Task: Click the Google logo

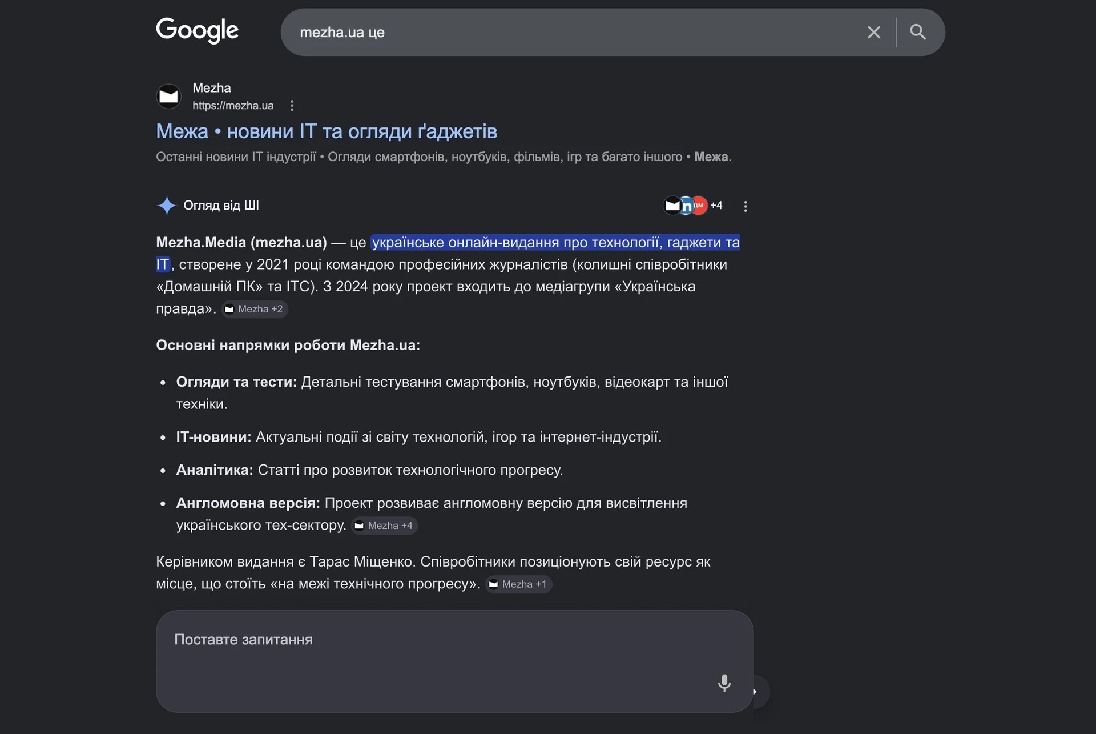Action: click(x=197, y=31)
